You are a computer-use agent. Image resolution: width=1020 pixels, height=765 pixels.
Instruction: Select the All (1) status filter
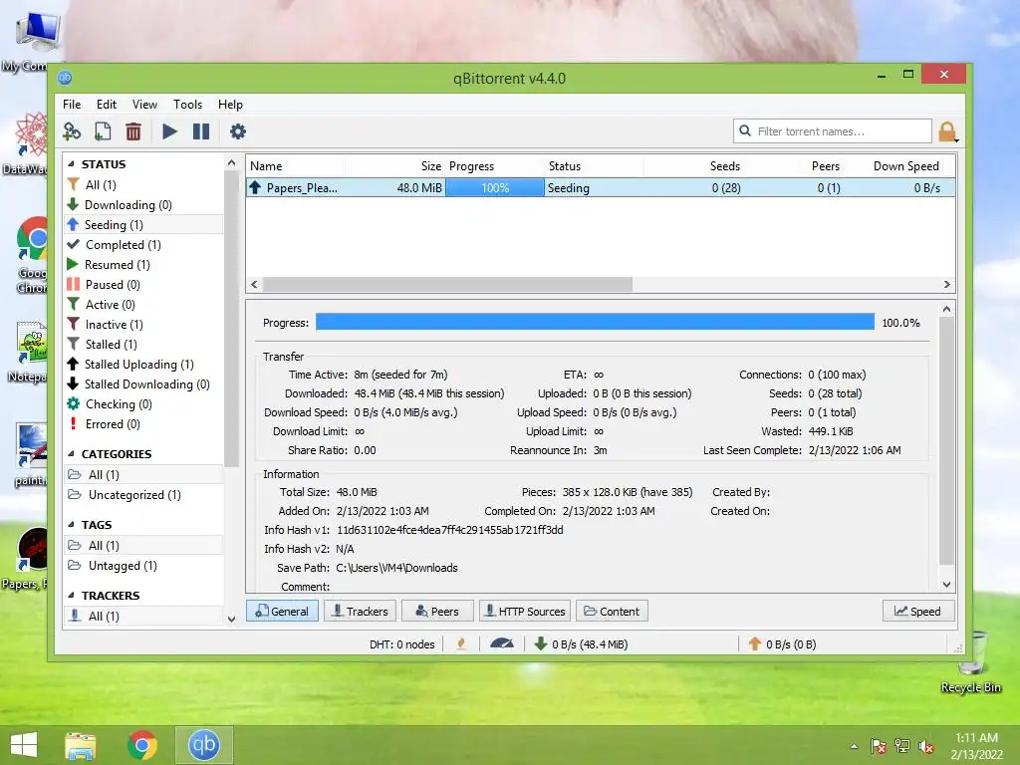pos(143,184)
